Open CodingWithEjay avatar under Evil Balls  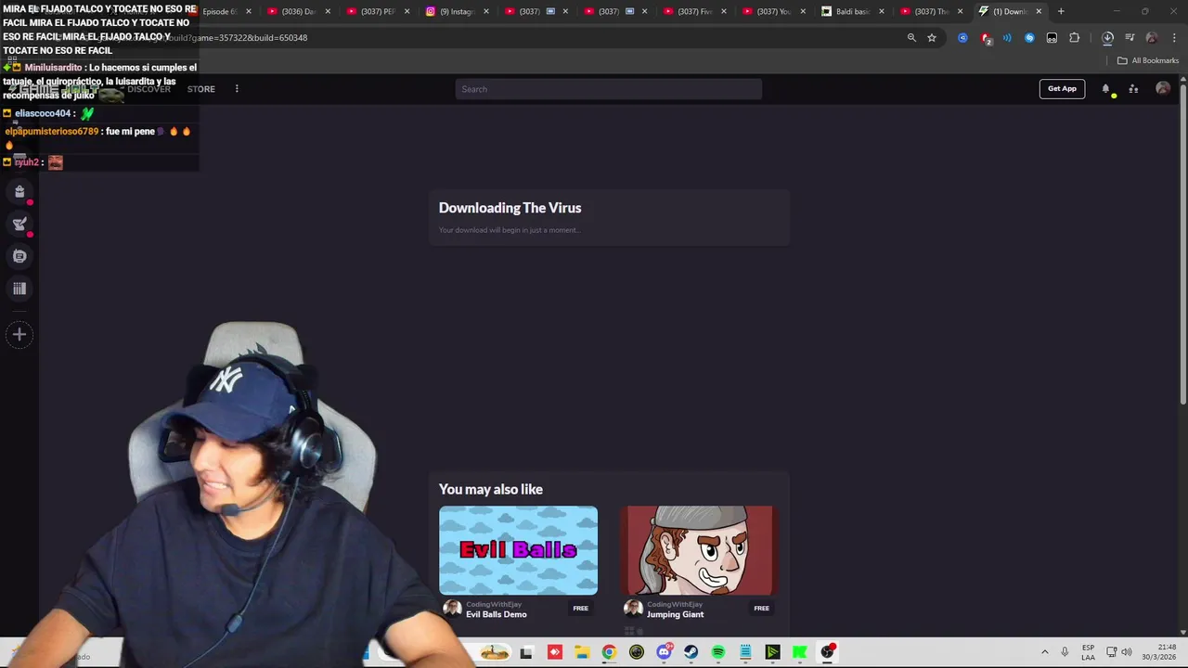tap(452, 609)
